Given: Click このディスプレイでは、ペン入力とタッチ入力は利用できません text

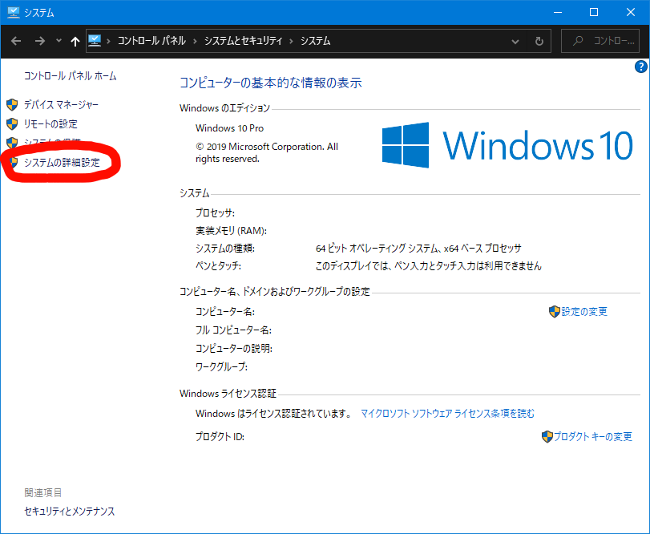Looking at the screenshot, I should point(429,265).
